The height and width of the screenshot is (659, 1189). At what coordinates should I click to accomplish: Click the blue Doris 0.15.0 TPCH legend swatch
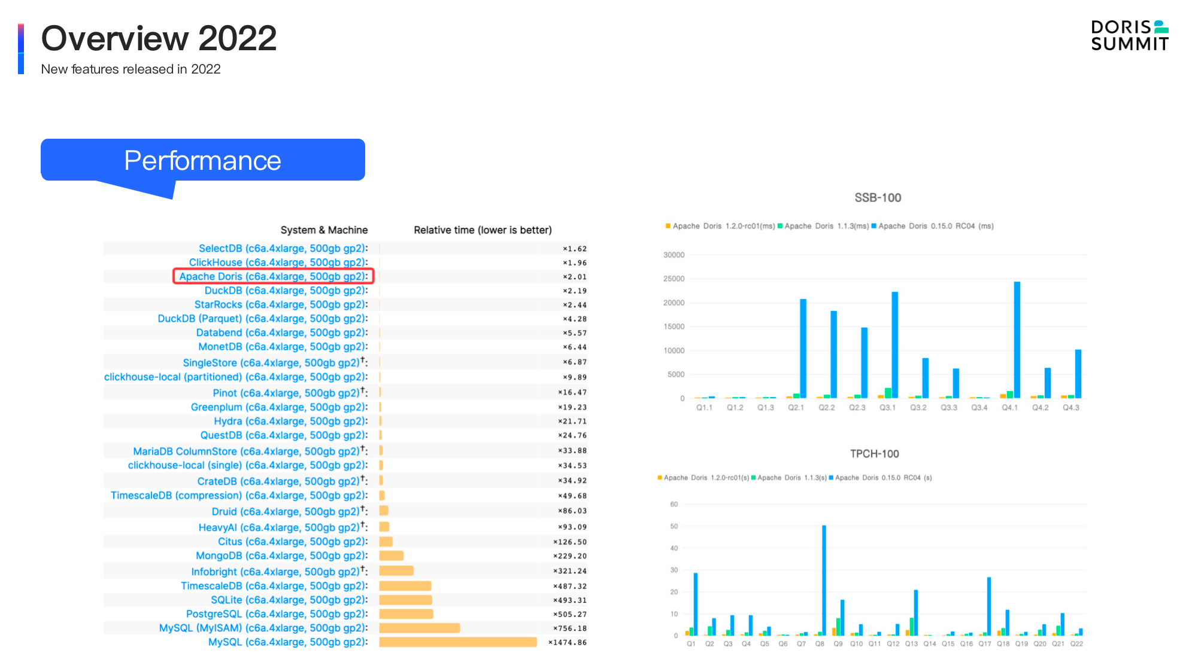click(x=831, y=478)
